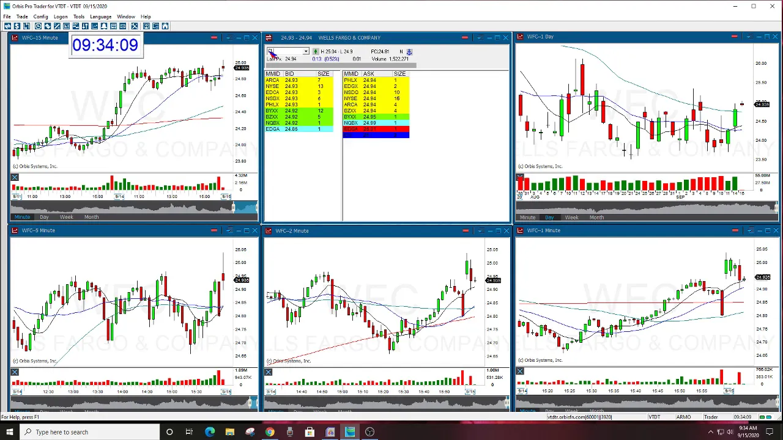This screenshot has width=783, height=440.
Task: Open the Logon menu
Action: 61,16
